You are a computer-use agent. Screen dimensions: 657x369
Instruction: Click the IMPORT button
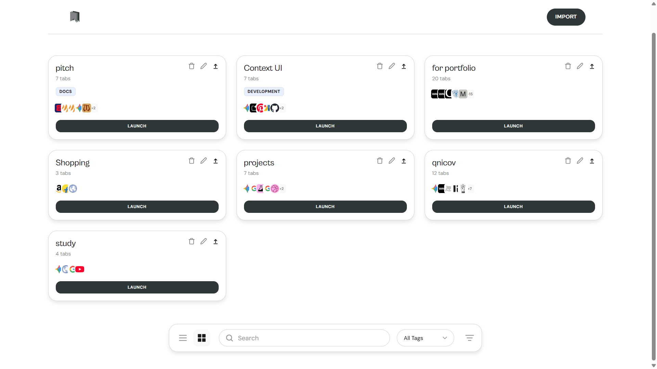pyautogui.click(x=566, y=17)
